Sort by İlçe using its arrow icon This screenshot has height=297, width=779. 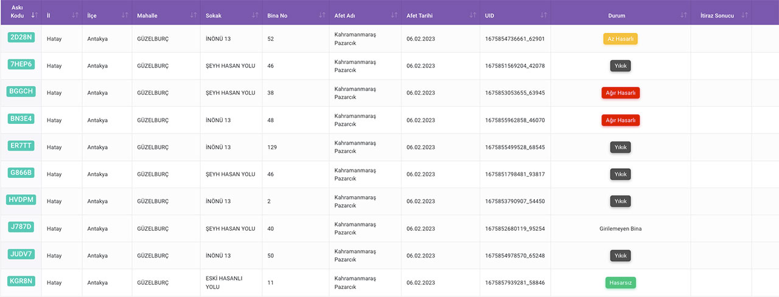(x=125, y=15)
